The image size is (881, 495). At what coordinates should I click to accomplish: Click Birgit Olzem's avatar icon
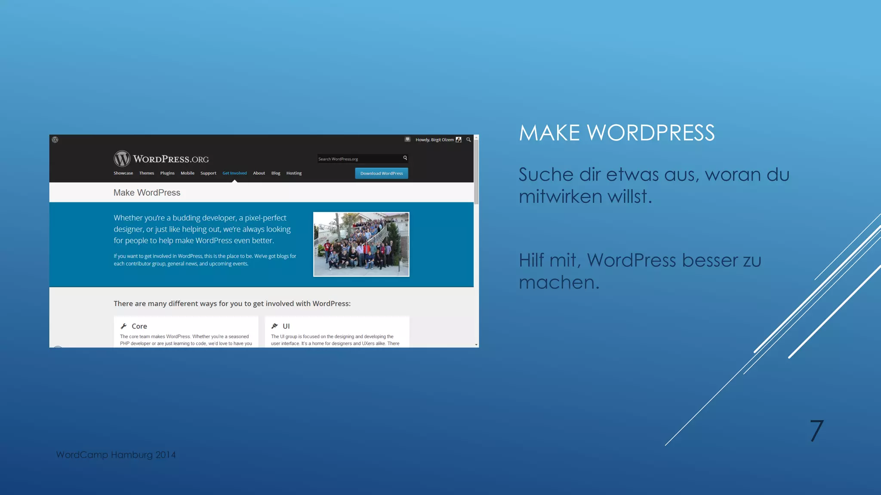(x=459, y=140)
